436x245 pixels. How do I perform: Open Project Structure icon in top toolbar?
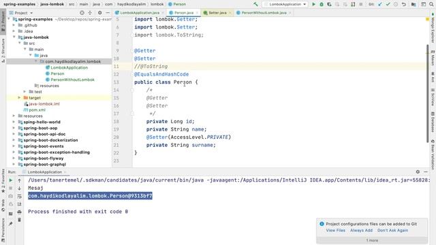[414, 4]
